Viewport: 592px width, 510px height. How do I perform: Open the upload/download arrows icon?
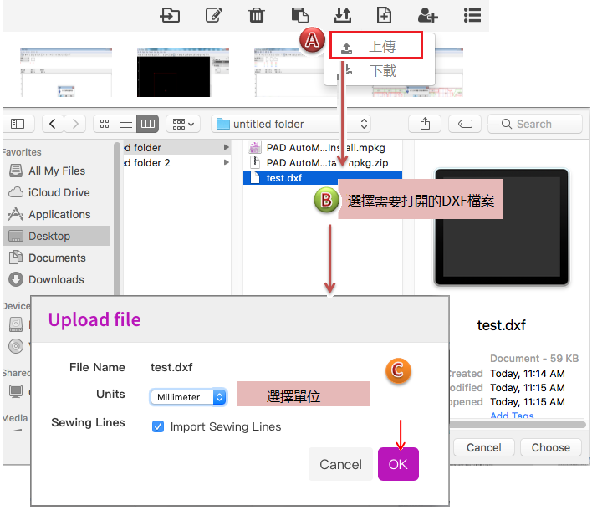(x=342, y=15)
